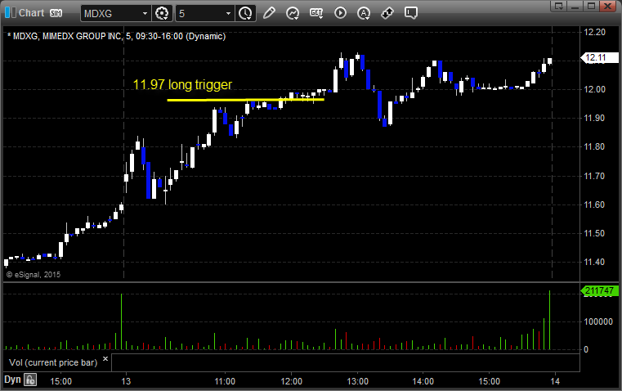Click the 12.00 price axis label

click(x=595, y=89)
